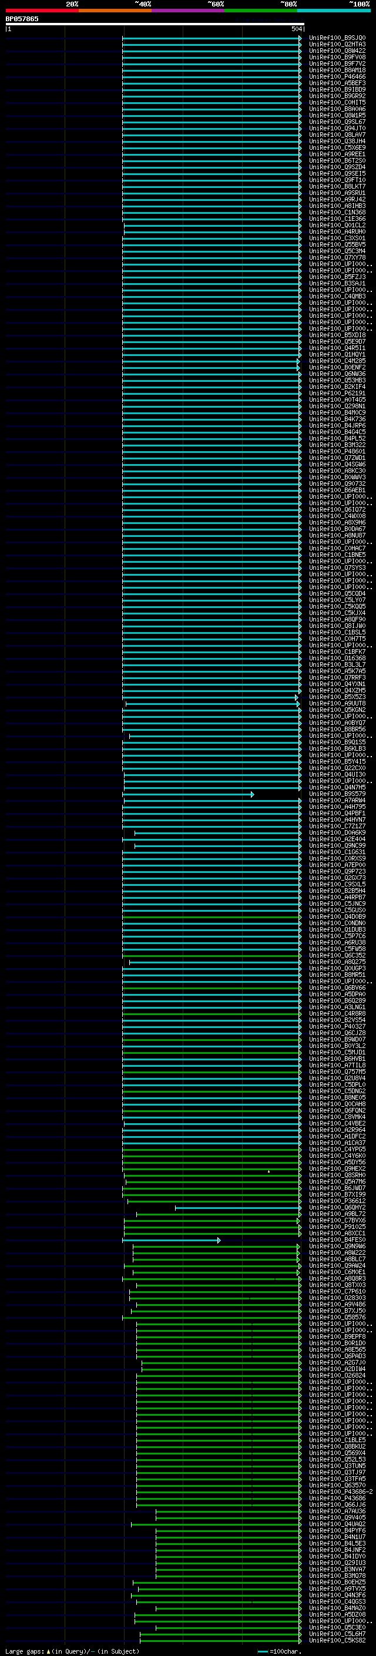This screenshot has width=376, height=1656.
Task: Select hit label UniRef100_Q7XY78
Action: [337, 257]
